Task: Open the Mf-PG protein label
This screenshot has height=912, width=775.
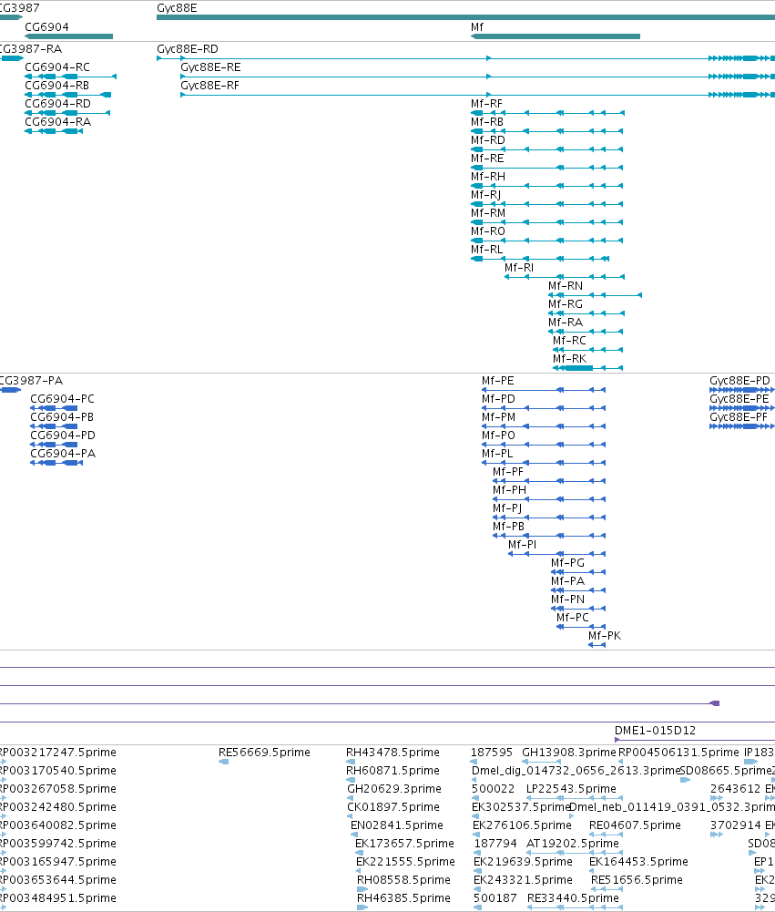Action: tap(567, 563)
